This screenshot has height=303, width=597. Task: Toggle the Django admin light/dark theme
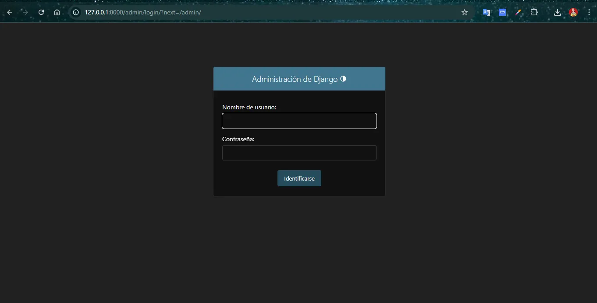coord(343,79)
